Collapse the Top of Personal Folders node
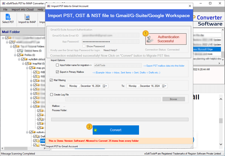 [x=11, y=46]
